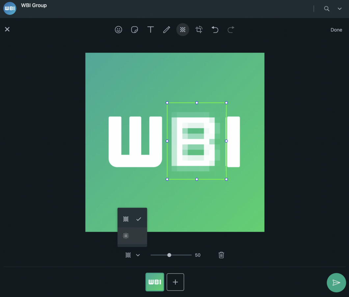This screenshot has height=297, width=349.
Task: Undo the last edit
Action: pos(215,30)
